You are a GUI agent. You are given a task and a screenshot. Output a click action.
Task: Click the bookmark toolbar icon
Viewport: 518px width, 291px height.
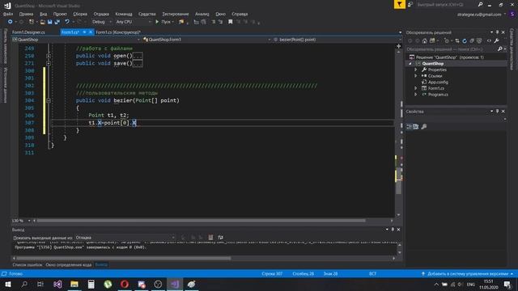(230, 22)
